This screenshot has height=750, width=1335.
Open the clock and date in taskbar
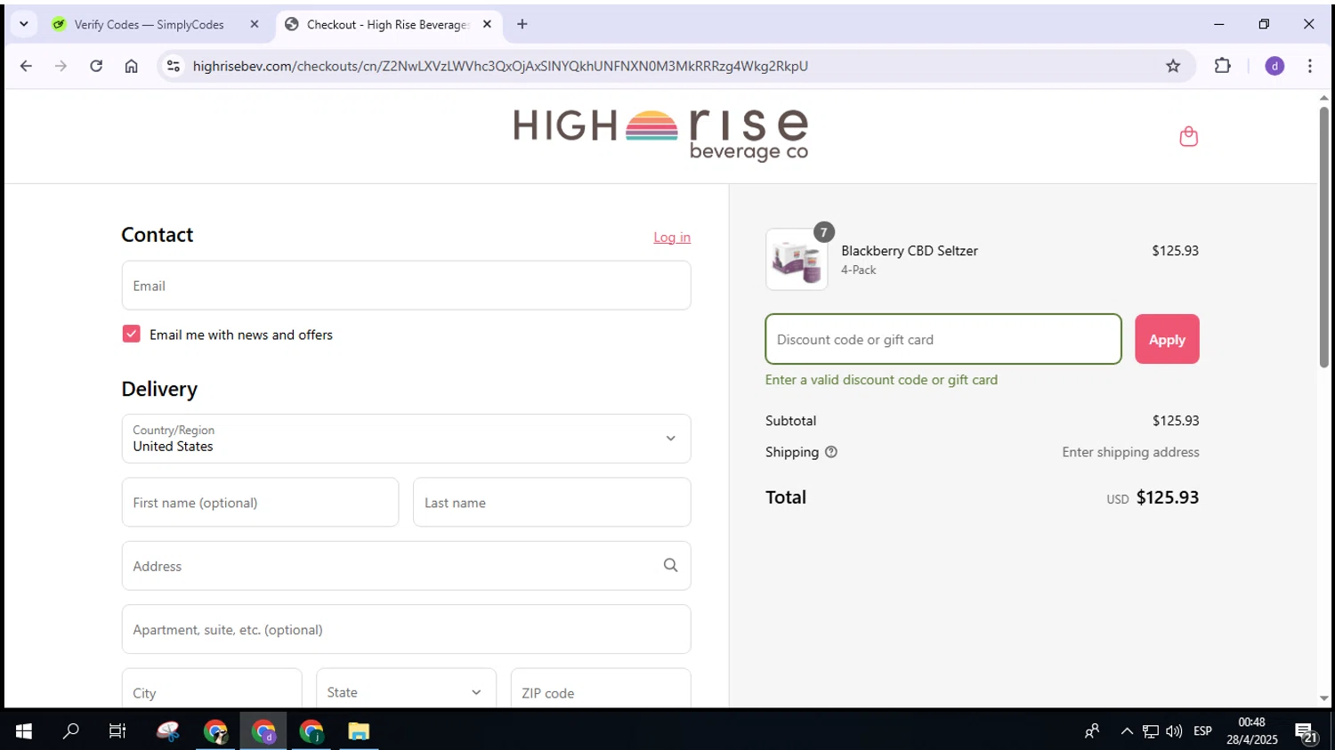[1251, 731]
